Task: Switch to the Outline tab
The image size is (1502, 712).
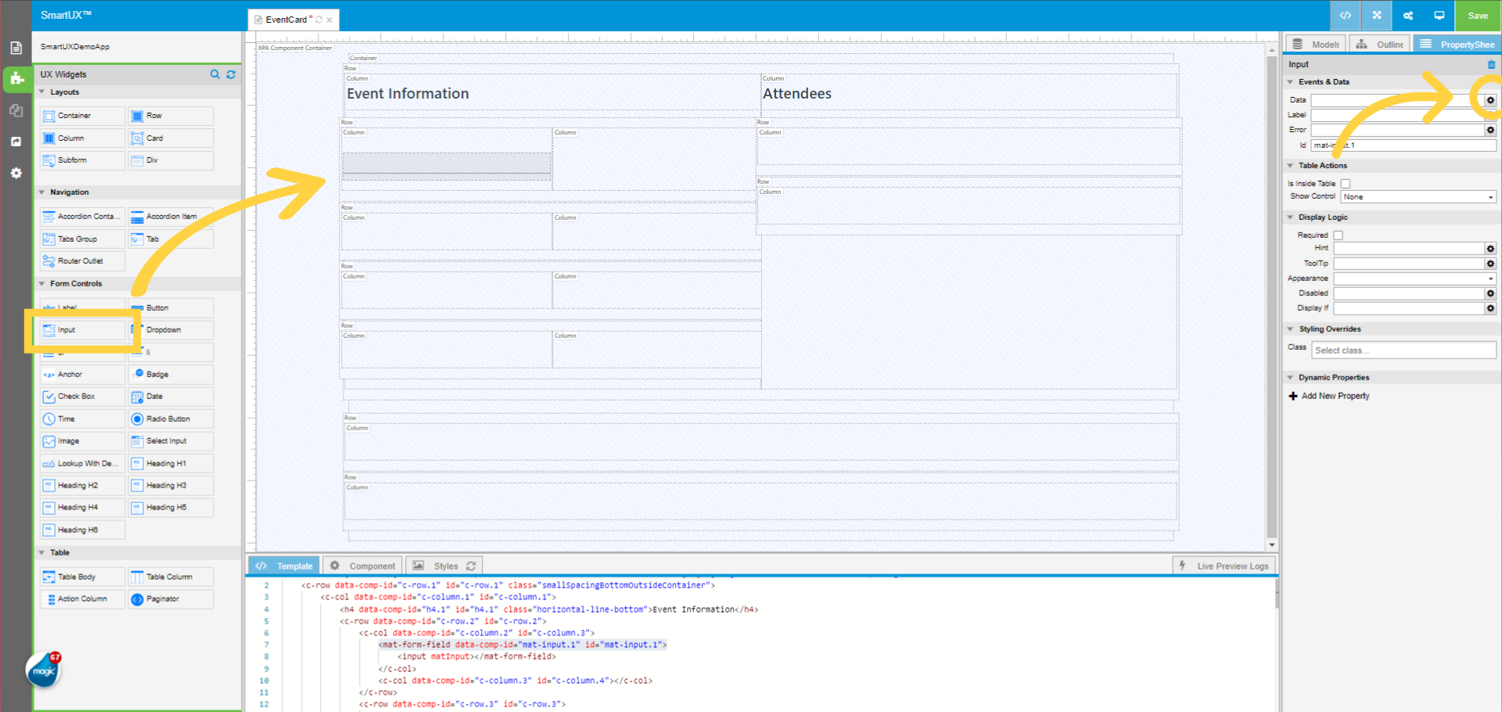Action: pyautogui.click(x=1379, y=44)
